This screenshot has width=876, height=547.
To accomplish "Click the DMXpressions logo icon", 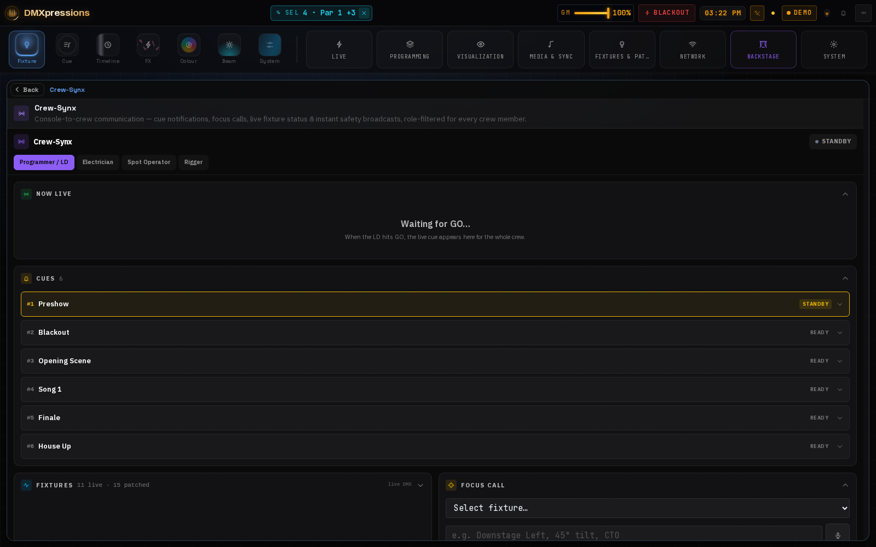I will coord(12,13).
